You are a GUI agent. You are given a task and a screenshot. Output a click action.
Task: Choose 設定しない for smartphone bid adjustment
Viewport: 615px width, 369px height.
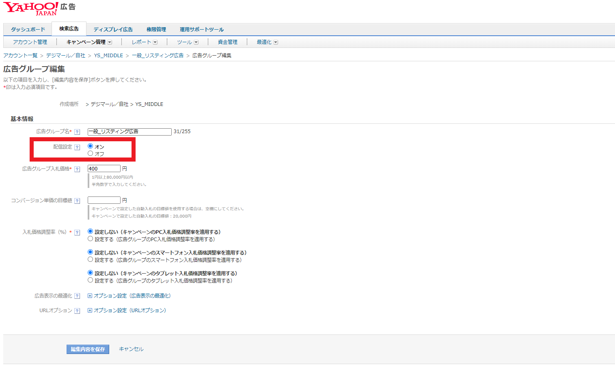pyautogui.click(x=91, y=252)
